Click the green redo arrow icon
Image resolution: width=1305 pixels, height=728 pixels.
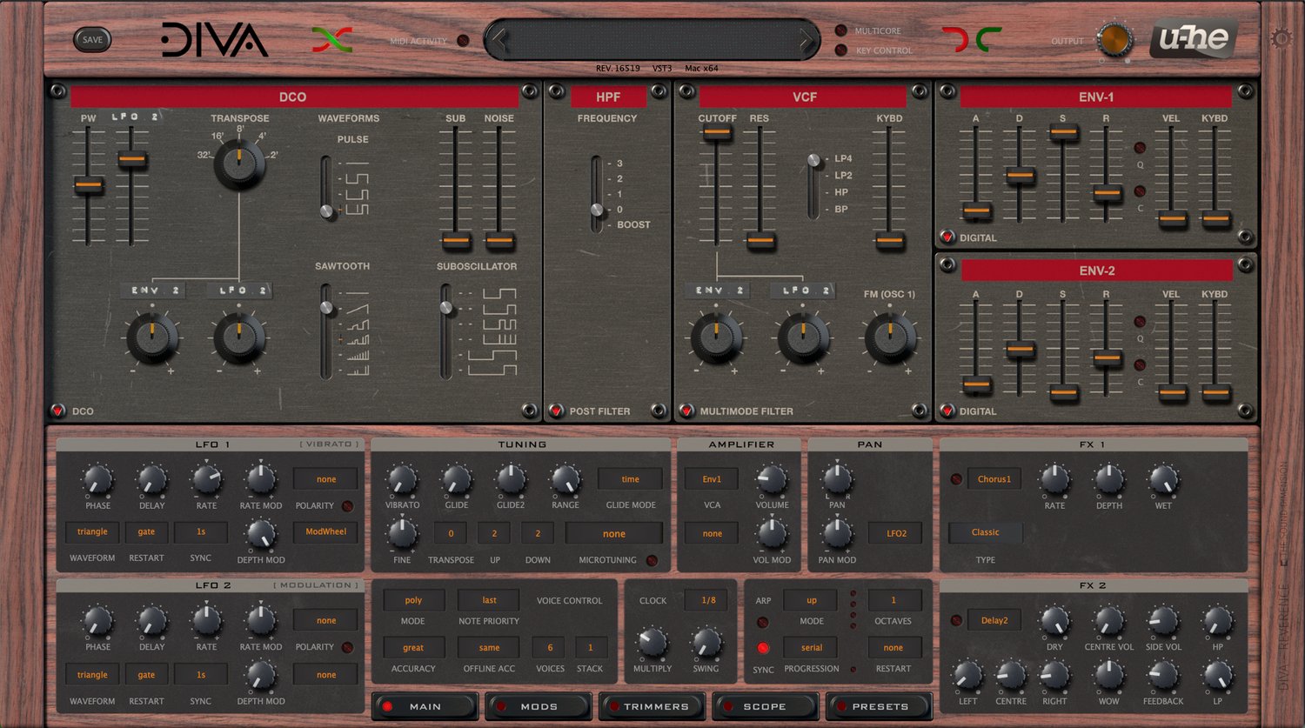pyautogui.click(x=988, y=39)
